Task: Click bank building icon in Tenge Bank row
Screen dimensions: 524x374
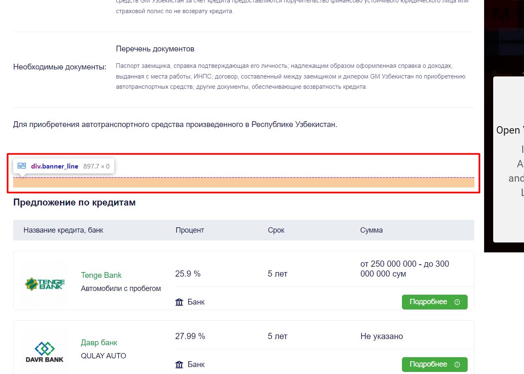Action: [x=179, y=302]
